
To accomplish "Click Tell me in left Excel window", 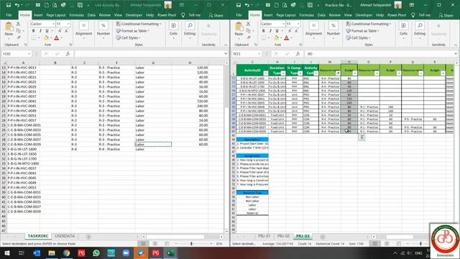I will (195, 15).
